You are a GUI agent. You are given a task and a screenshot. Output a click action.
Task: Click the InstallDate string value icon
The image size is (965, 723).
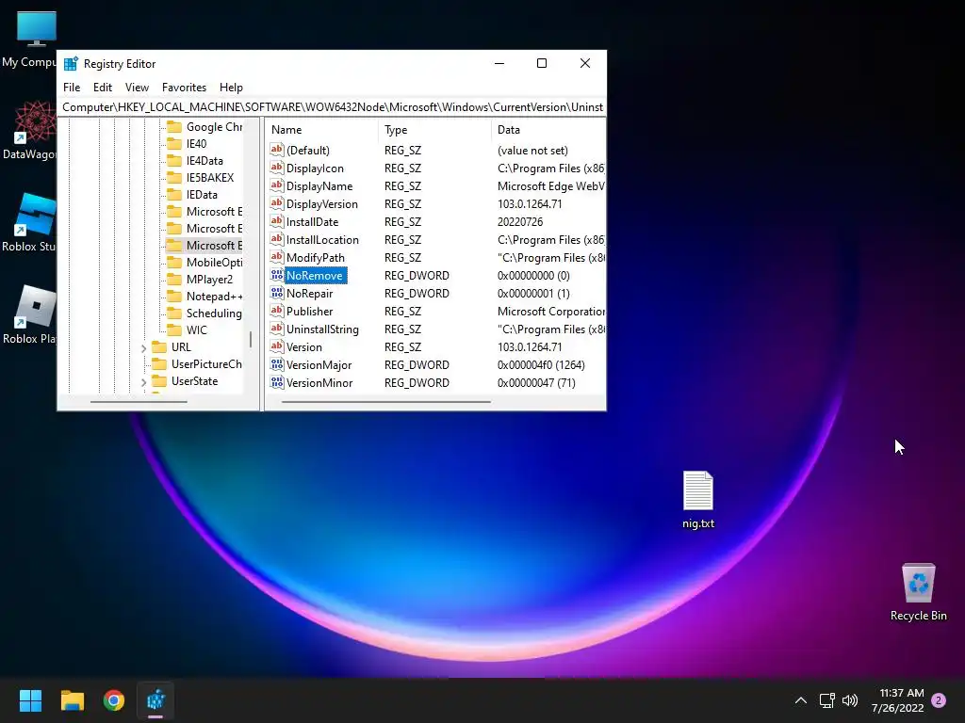tap(277, 221)
